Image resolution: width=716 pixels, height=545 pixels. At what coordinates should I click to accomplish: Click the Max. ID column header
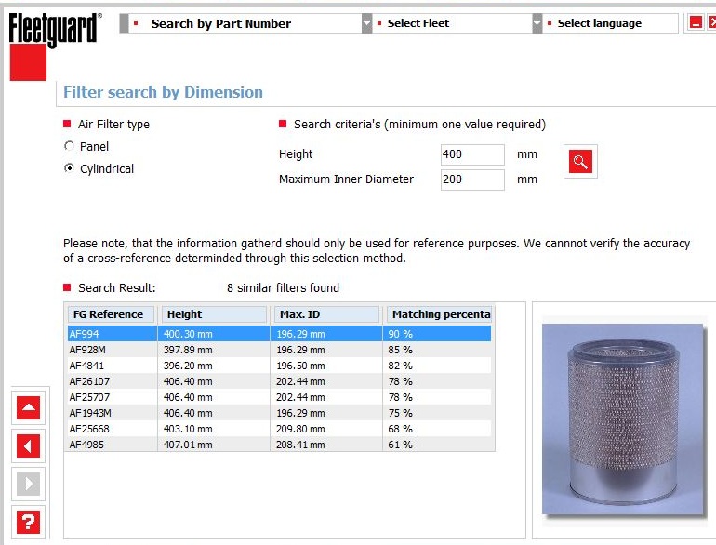(326, 314)
